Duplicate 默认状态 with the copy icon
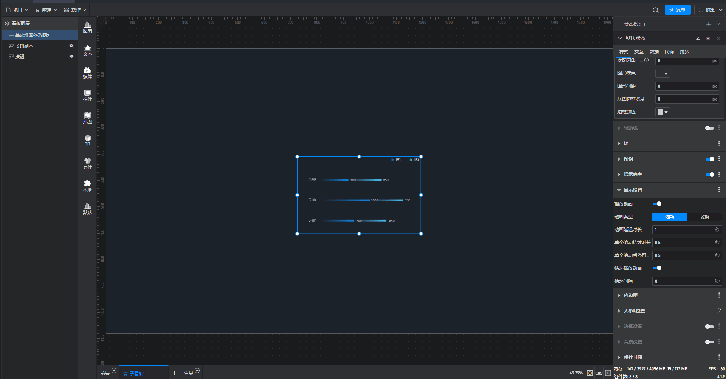 click(x=708, y=38)
